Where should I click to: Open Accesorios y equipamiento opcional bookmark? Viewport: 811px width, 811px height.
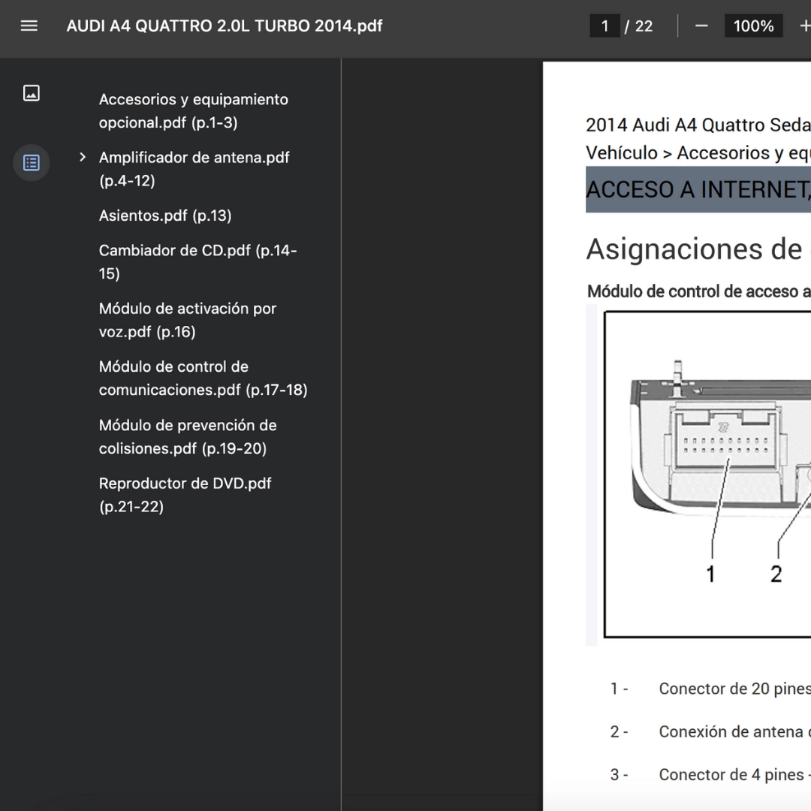click(x=193, y=110)
